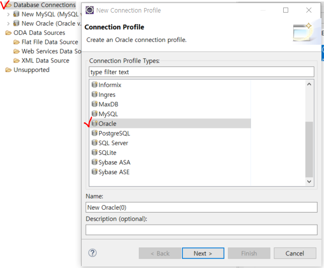Viewport: 324px width, 268px height.
Task: Click the MySQL profile type icon
Action: (94, 114)
